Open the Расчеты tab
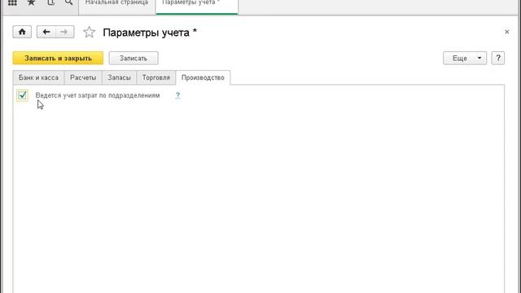The image size is (521, 293). [x=83, y=78]
